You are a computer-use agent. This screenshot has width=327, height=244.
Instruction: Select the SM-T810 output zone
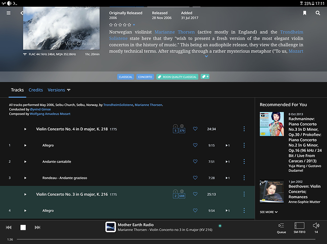(x=299, y=228)
